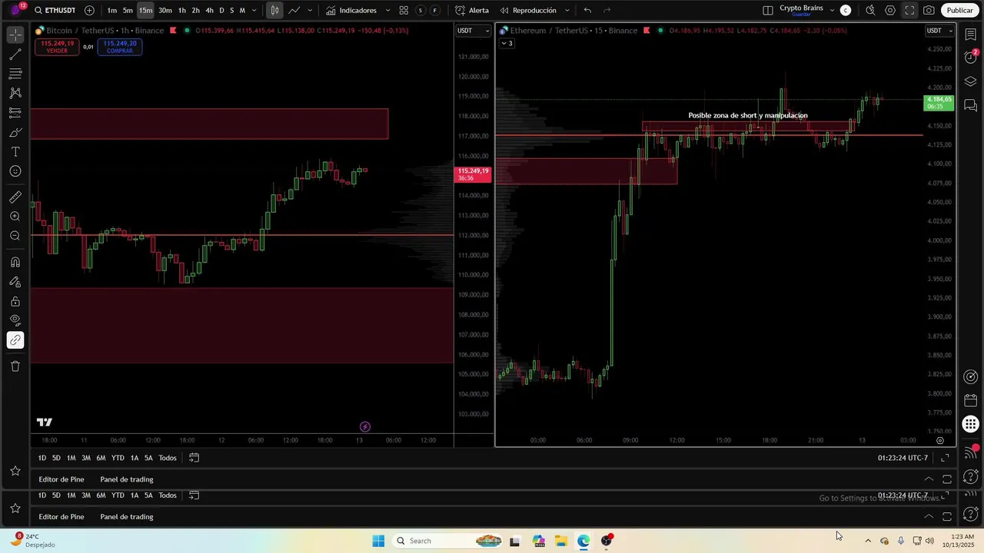
Task: Add a compare symbol with plus icon
Action: [89, 10]
